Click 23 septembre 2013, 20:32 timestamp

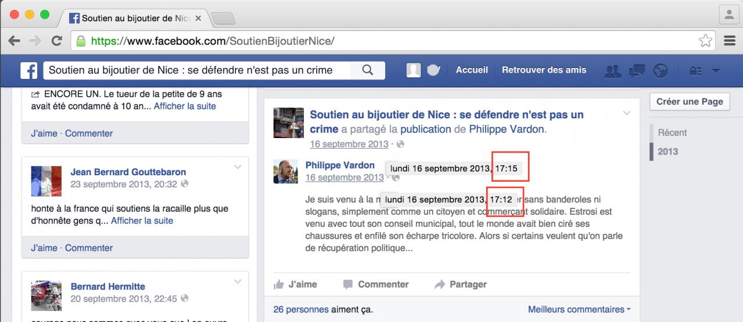(124, 184)
